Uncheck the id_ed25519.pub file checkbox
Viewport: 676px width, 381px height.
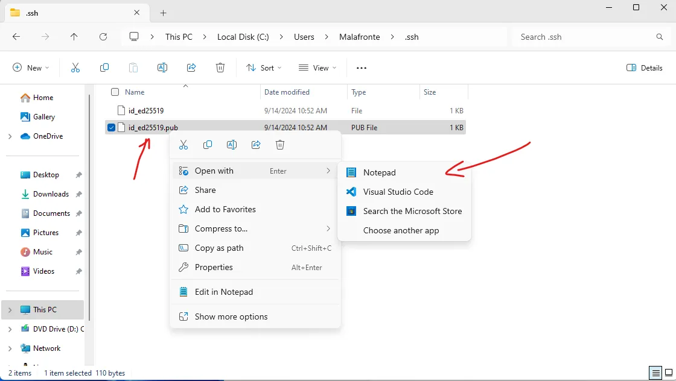(111, 127)
